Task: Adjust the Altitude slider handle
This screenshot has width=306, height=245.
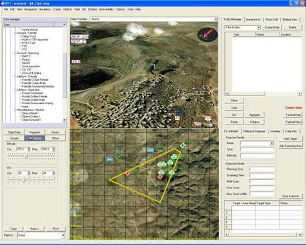Action: click(26, 156)
